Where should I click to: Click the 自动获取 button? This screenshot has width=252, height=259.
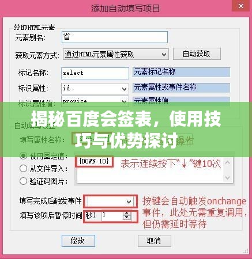click(x=197, y=54)
